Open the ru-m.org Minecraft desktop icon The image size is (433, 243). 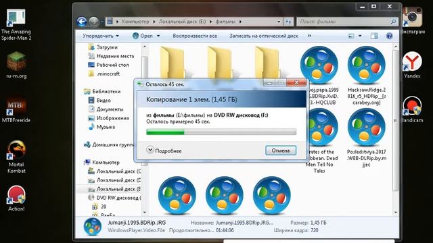16,65
